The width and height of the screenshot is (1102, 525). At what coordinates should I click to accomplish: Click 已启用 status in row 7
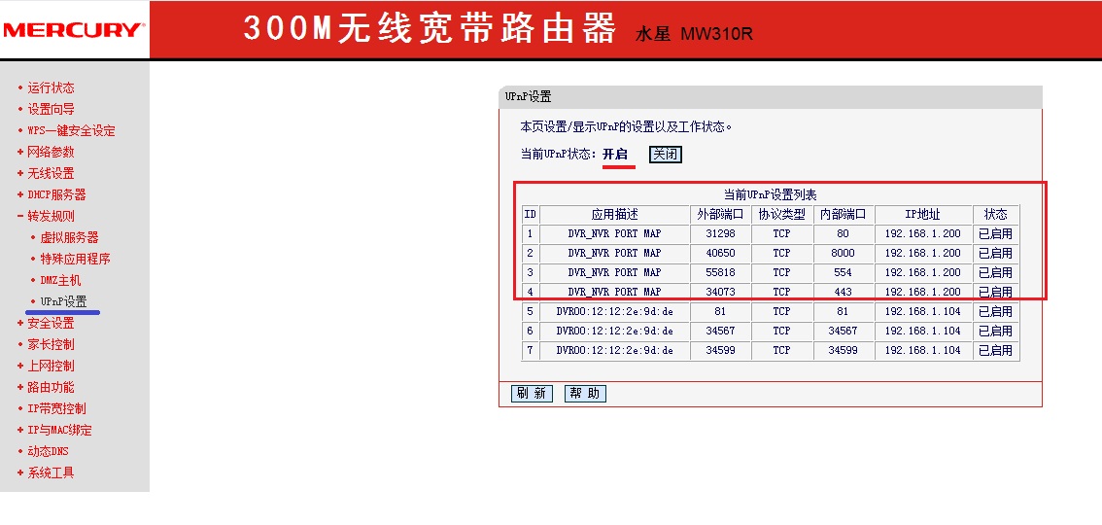click(x=996, y=350)
